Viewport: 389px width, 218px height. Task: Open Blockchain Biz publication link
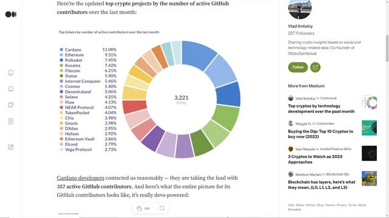click(337, 174)
